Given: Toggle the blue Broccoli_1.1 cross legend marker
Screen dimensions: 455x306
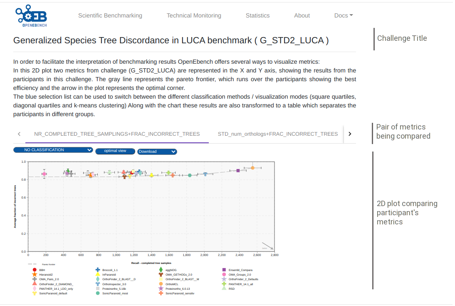Looking at the screenshot, I should pos(98,270).
